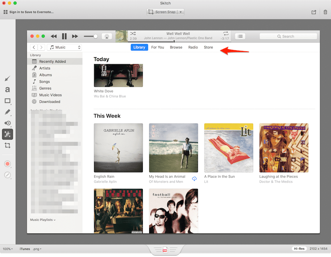Select the Text tool in the toolbar
The image size is (331, 257).
[x=7, y=89]
